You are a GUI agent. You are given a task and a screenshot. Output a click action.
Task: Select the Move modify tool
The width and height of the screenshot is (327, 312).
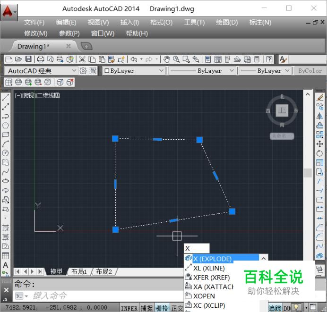[x=320, y=144]
